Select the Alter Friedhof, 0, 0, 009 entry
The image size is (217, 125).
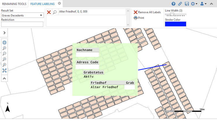(x=92, y=12)
